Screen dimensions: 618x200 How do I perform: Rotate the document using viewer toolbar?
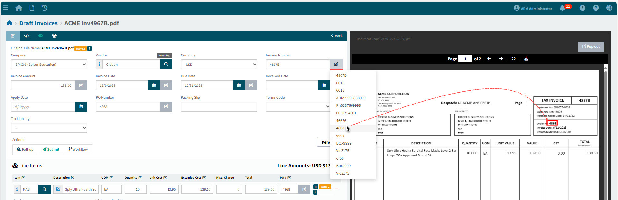click(514, 59)
